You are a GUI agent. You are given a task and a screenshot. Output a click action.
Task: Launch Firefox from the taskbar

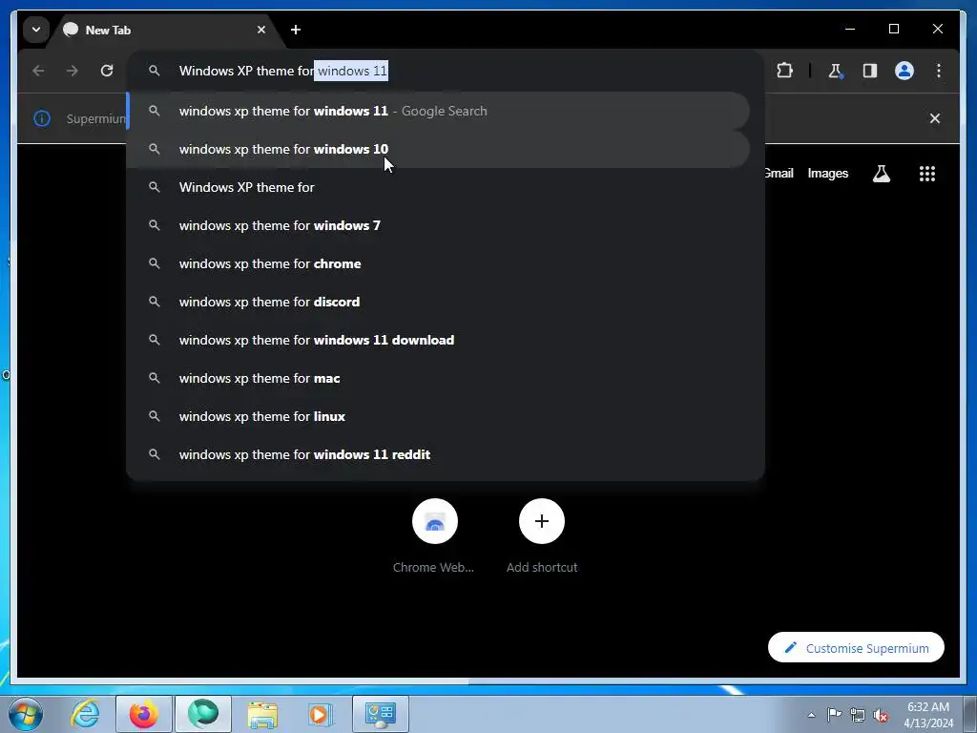click(x=144, y=714)
